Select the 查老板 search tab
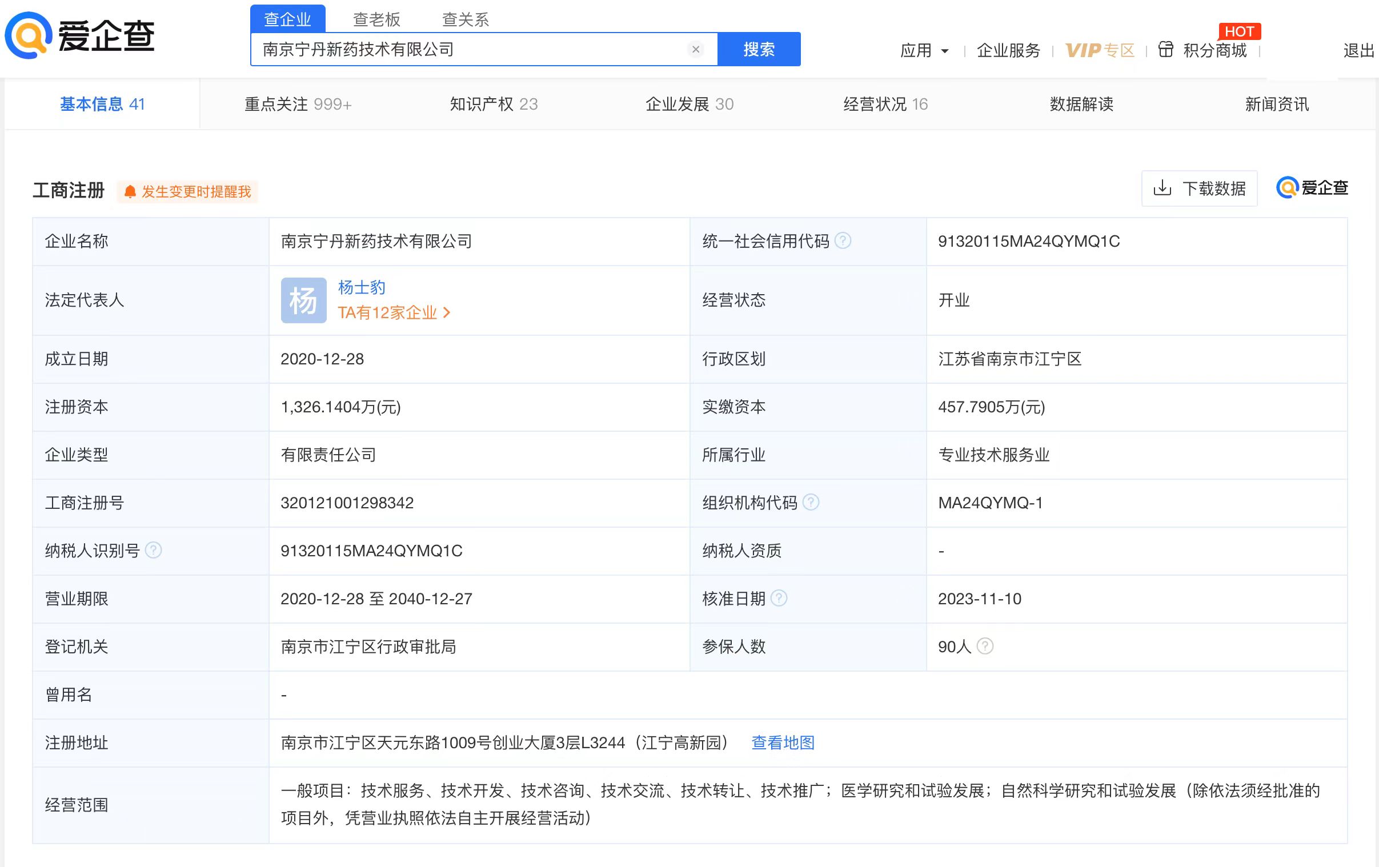 coord(376,19)
